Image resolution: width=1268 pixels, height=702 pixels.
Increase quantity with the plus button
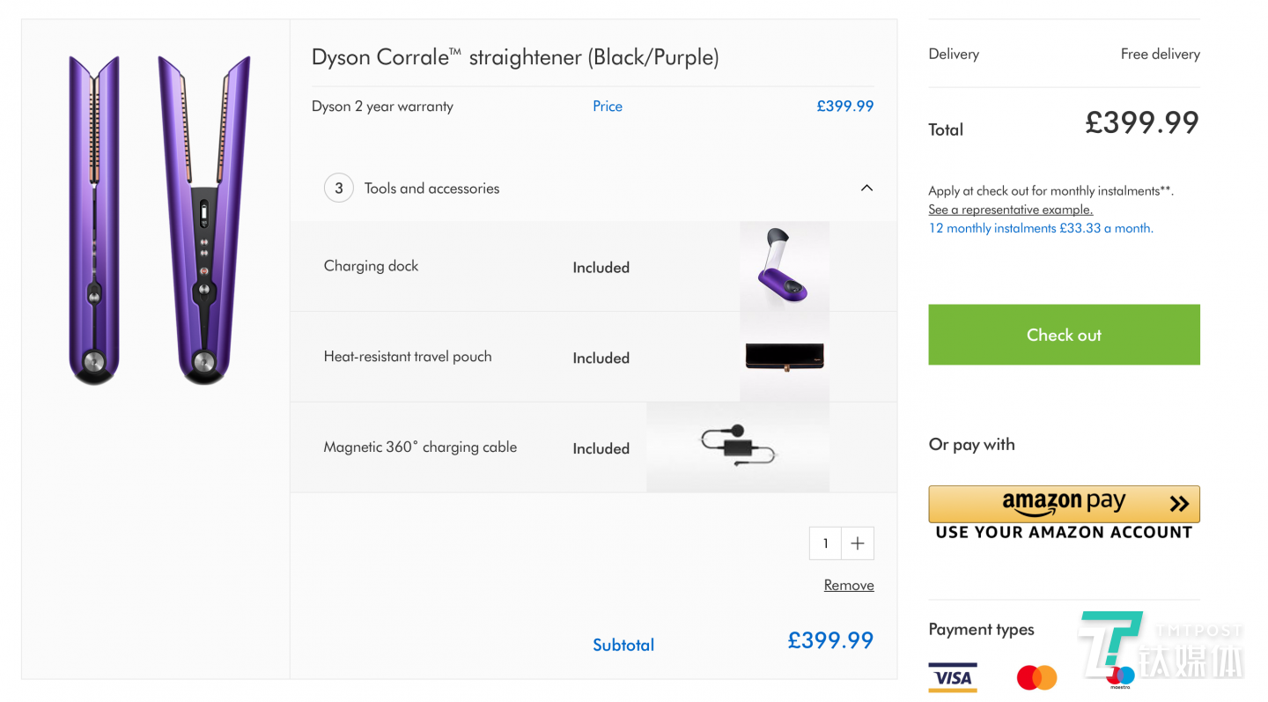pyautogui.click(x=858, y=543)
